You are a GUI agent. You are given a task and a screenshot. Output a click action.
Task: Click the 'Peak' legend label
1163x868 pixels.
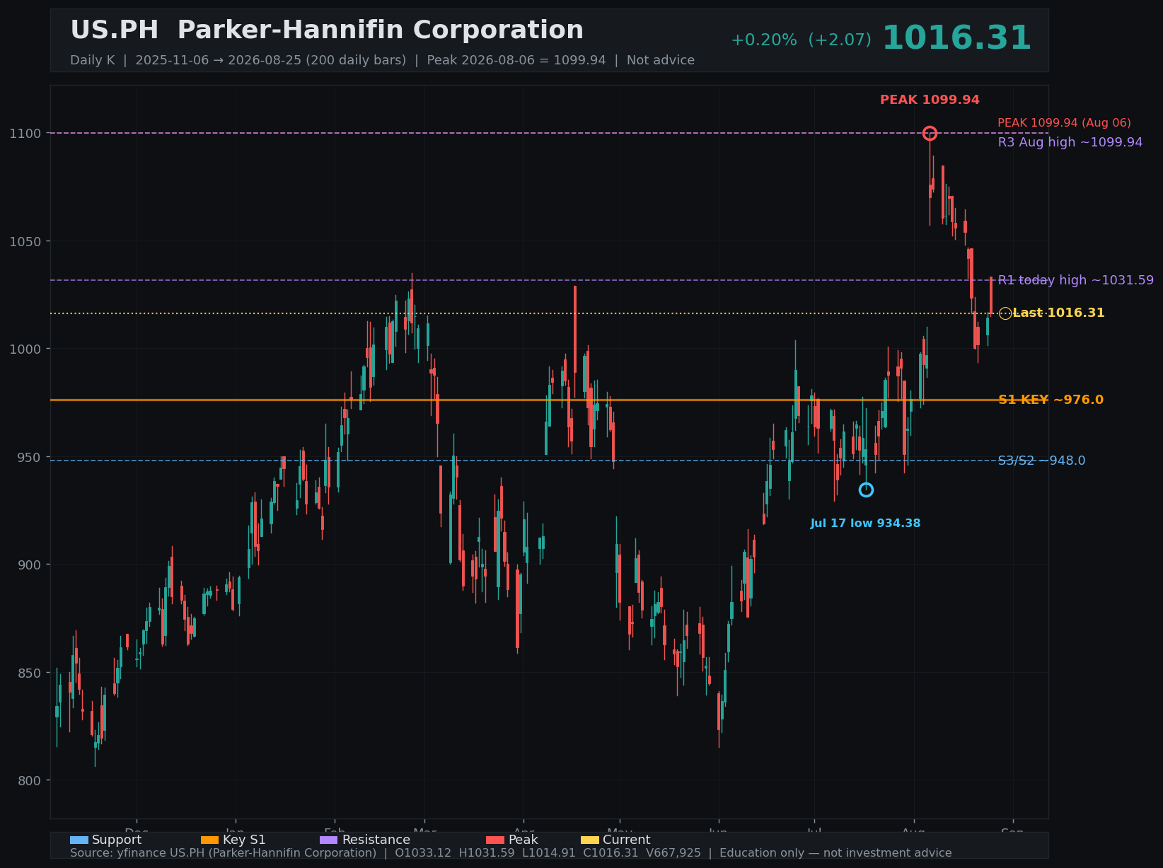pos(523,840)
